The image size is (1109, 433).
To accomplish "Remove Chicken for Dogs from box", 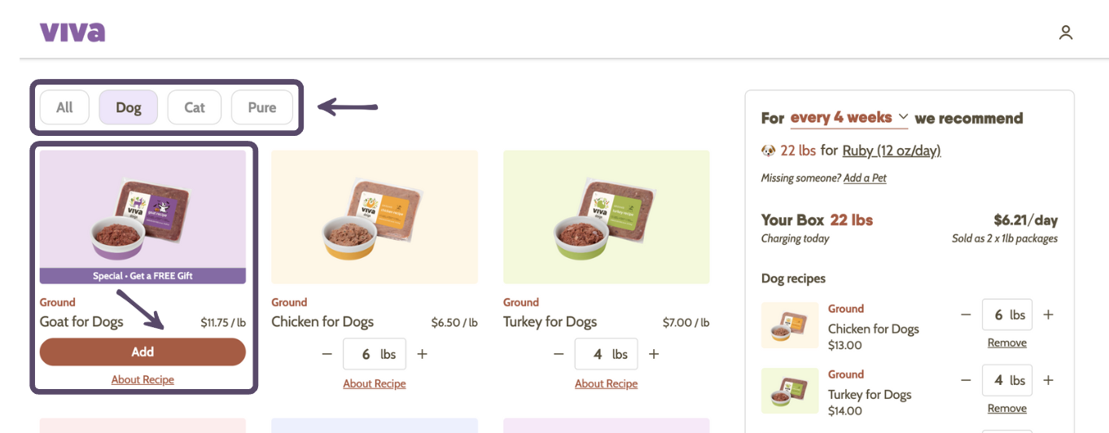I will pyautogui.click(x=1006, y=343).
